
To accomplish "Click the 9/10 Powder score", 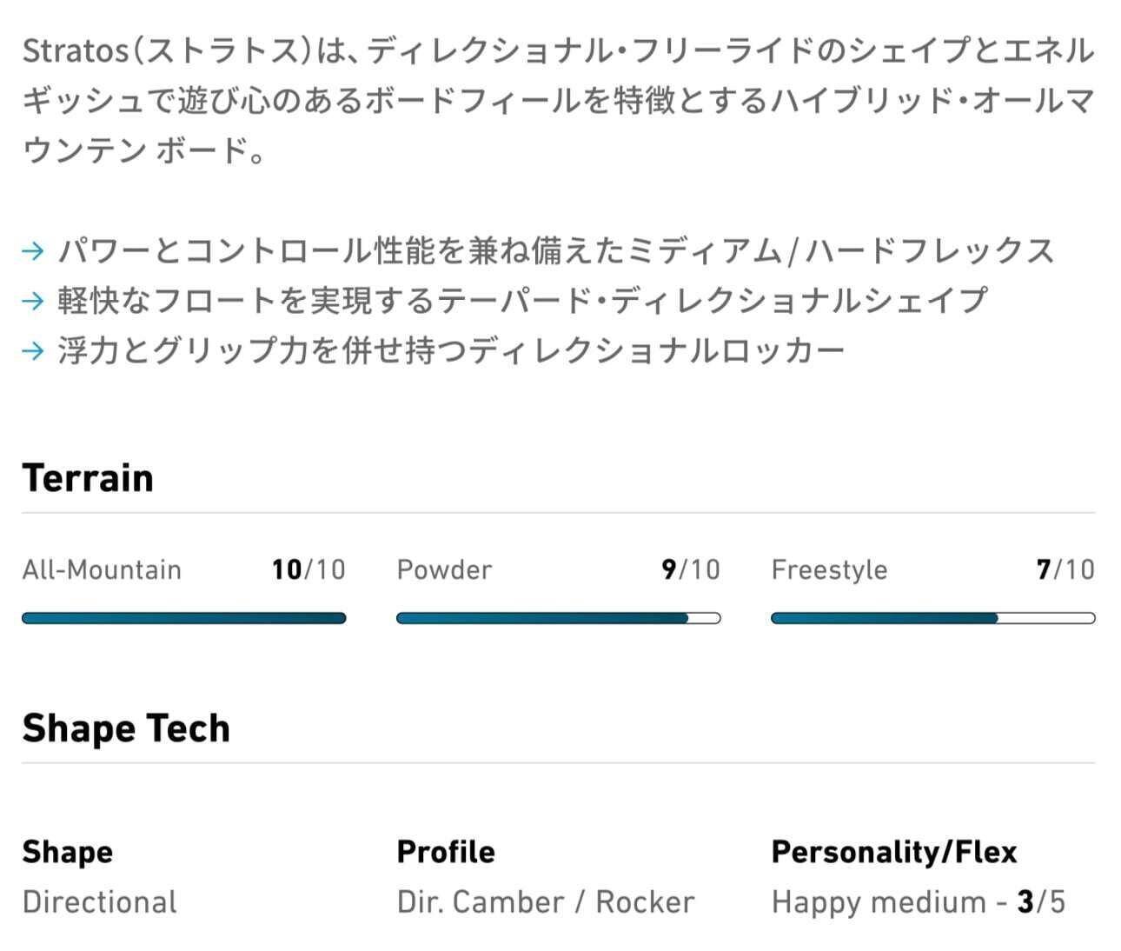I will [691, 569].
